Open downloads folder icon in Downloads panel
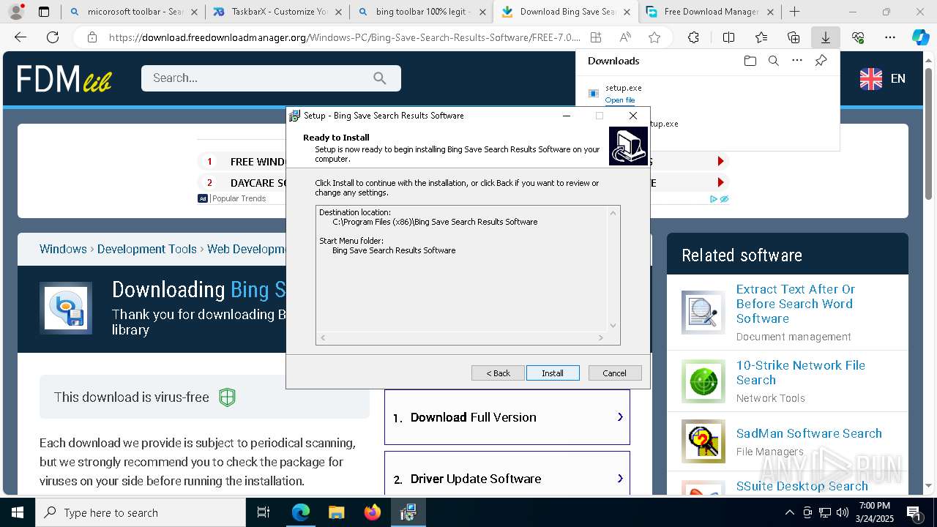This screenshot has width=937, height=527. click(x=750, y=61)
